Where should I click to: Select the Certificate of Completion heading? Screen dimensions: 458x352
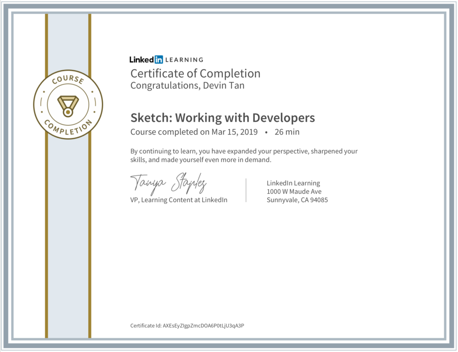pos(195,73)
